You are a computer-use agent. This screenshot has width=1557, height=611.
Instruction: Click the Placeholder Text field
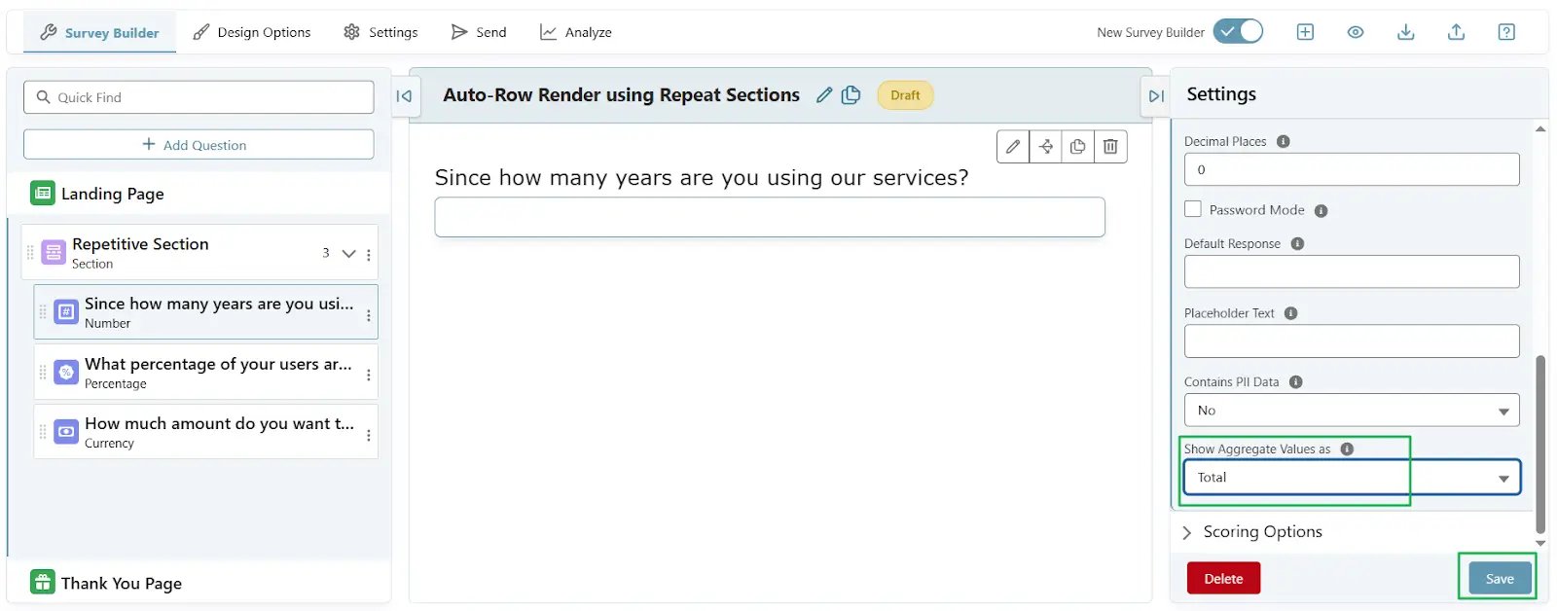tap(1352, 341)
